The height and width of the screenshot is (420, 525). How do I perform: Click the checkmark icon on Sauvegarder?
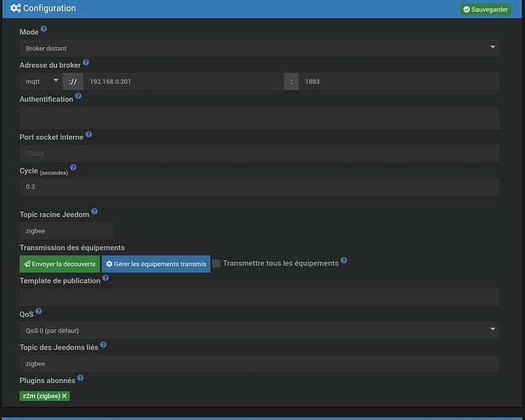point(466,9)
